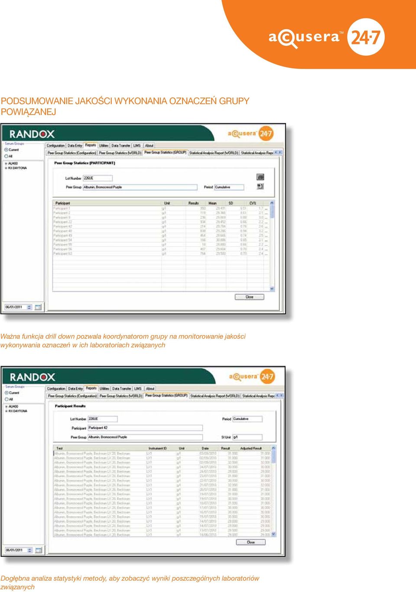Click the print icon in Peer Group Statistics [PARTICIPANT] window
This screenshot has height=592, width=416.
click(x=260, y=177)
